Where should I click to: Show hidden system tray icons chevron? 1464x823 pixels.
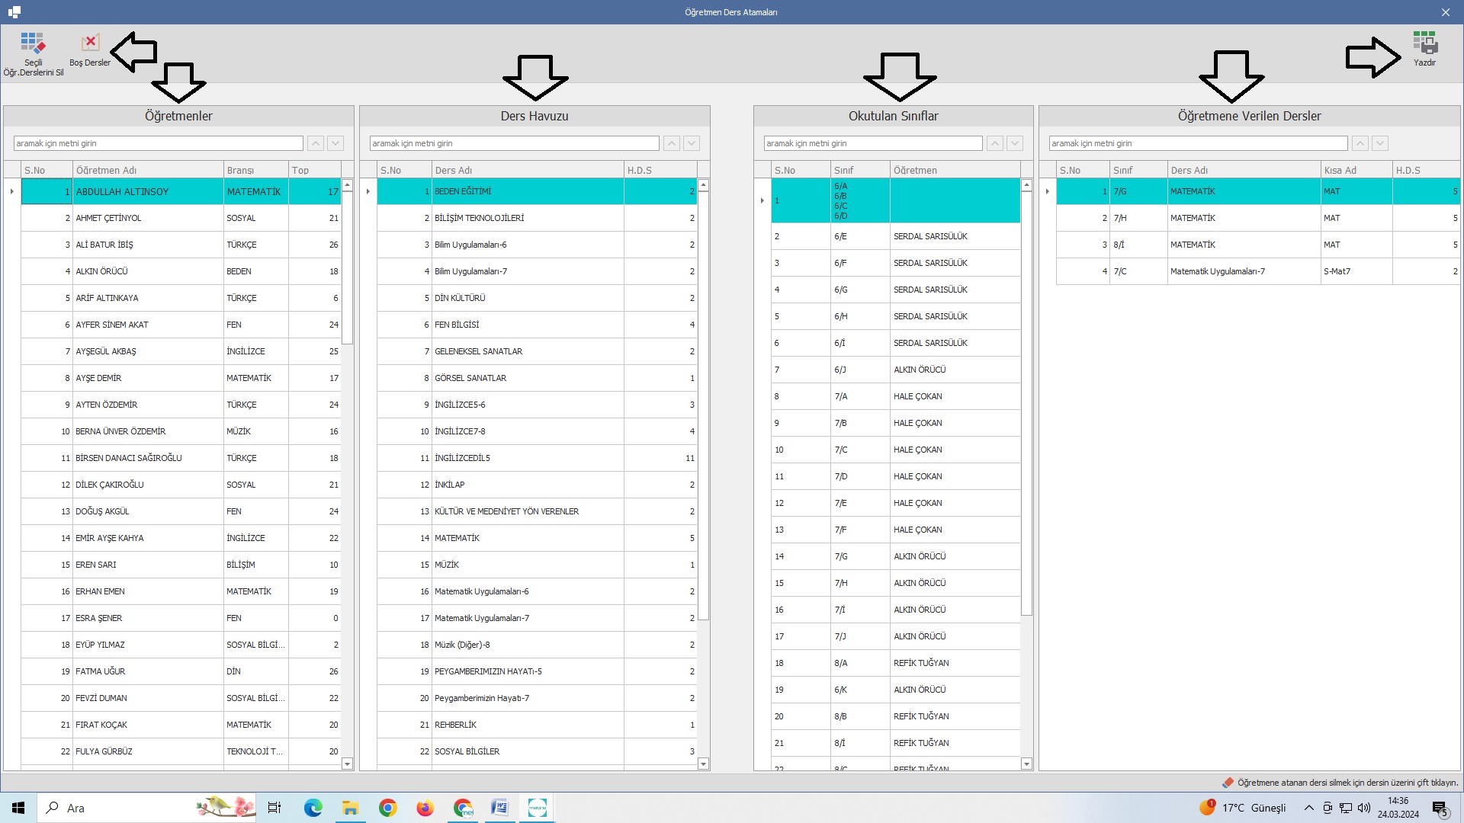(x=1308, y=808)
